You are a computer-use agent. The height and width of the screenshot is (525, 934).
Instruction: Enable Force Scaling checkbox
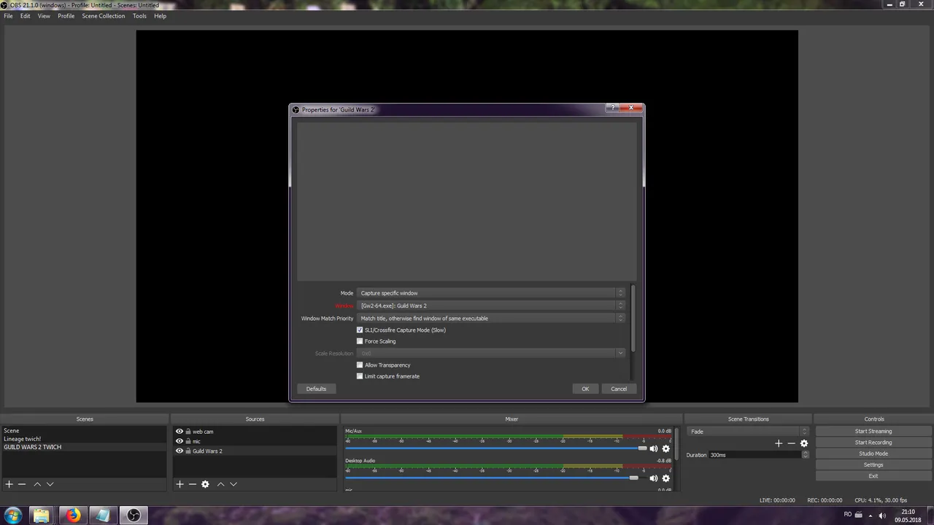click(360, 341)
